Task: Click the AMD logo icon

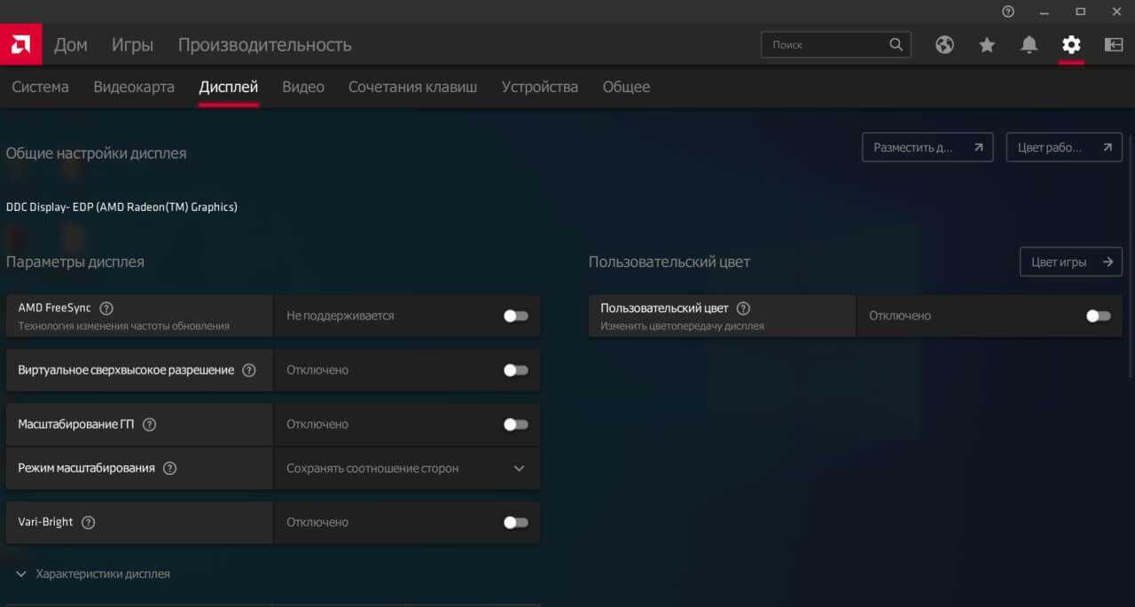Action: [x=20, y=44]
